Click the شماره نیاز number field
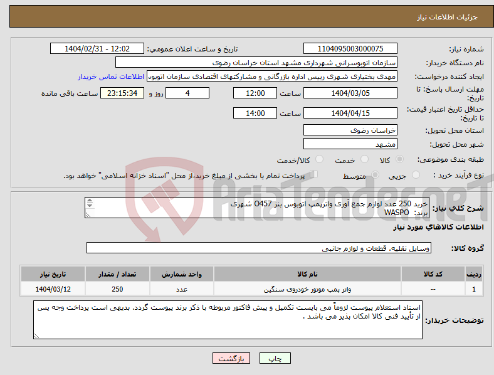The width and height of the screenshot is (494, 375). coord(350,48)
